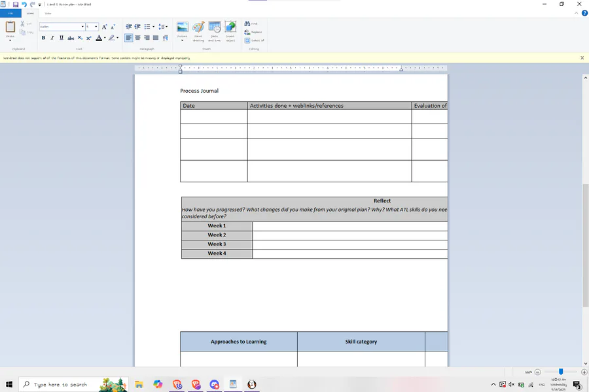Open the font family dropdown list

pyautogui.click(x=82, y=27)
